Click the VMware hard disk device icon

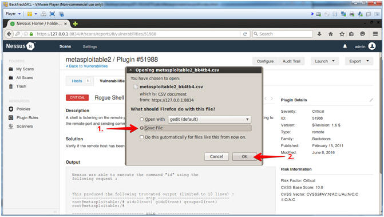(x=318, y=14)
